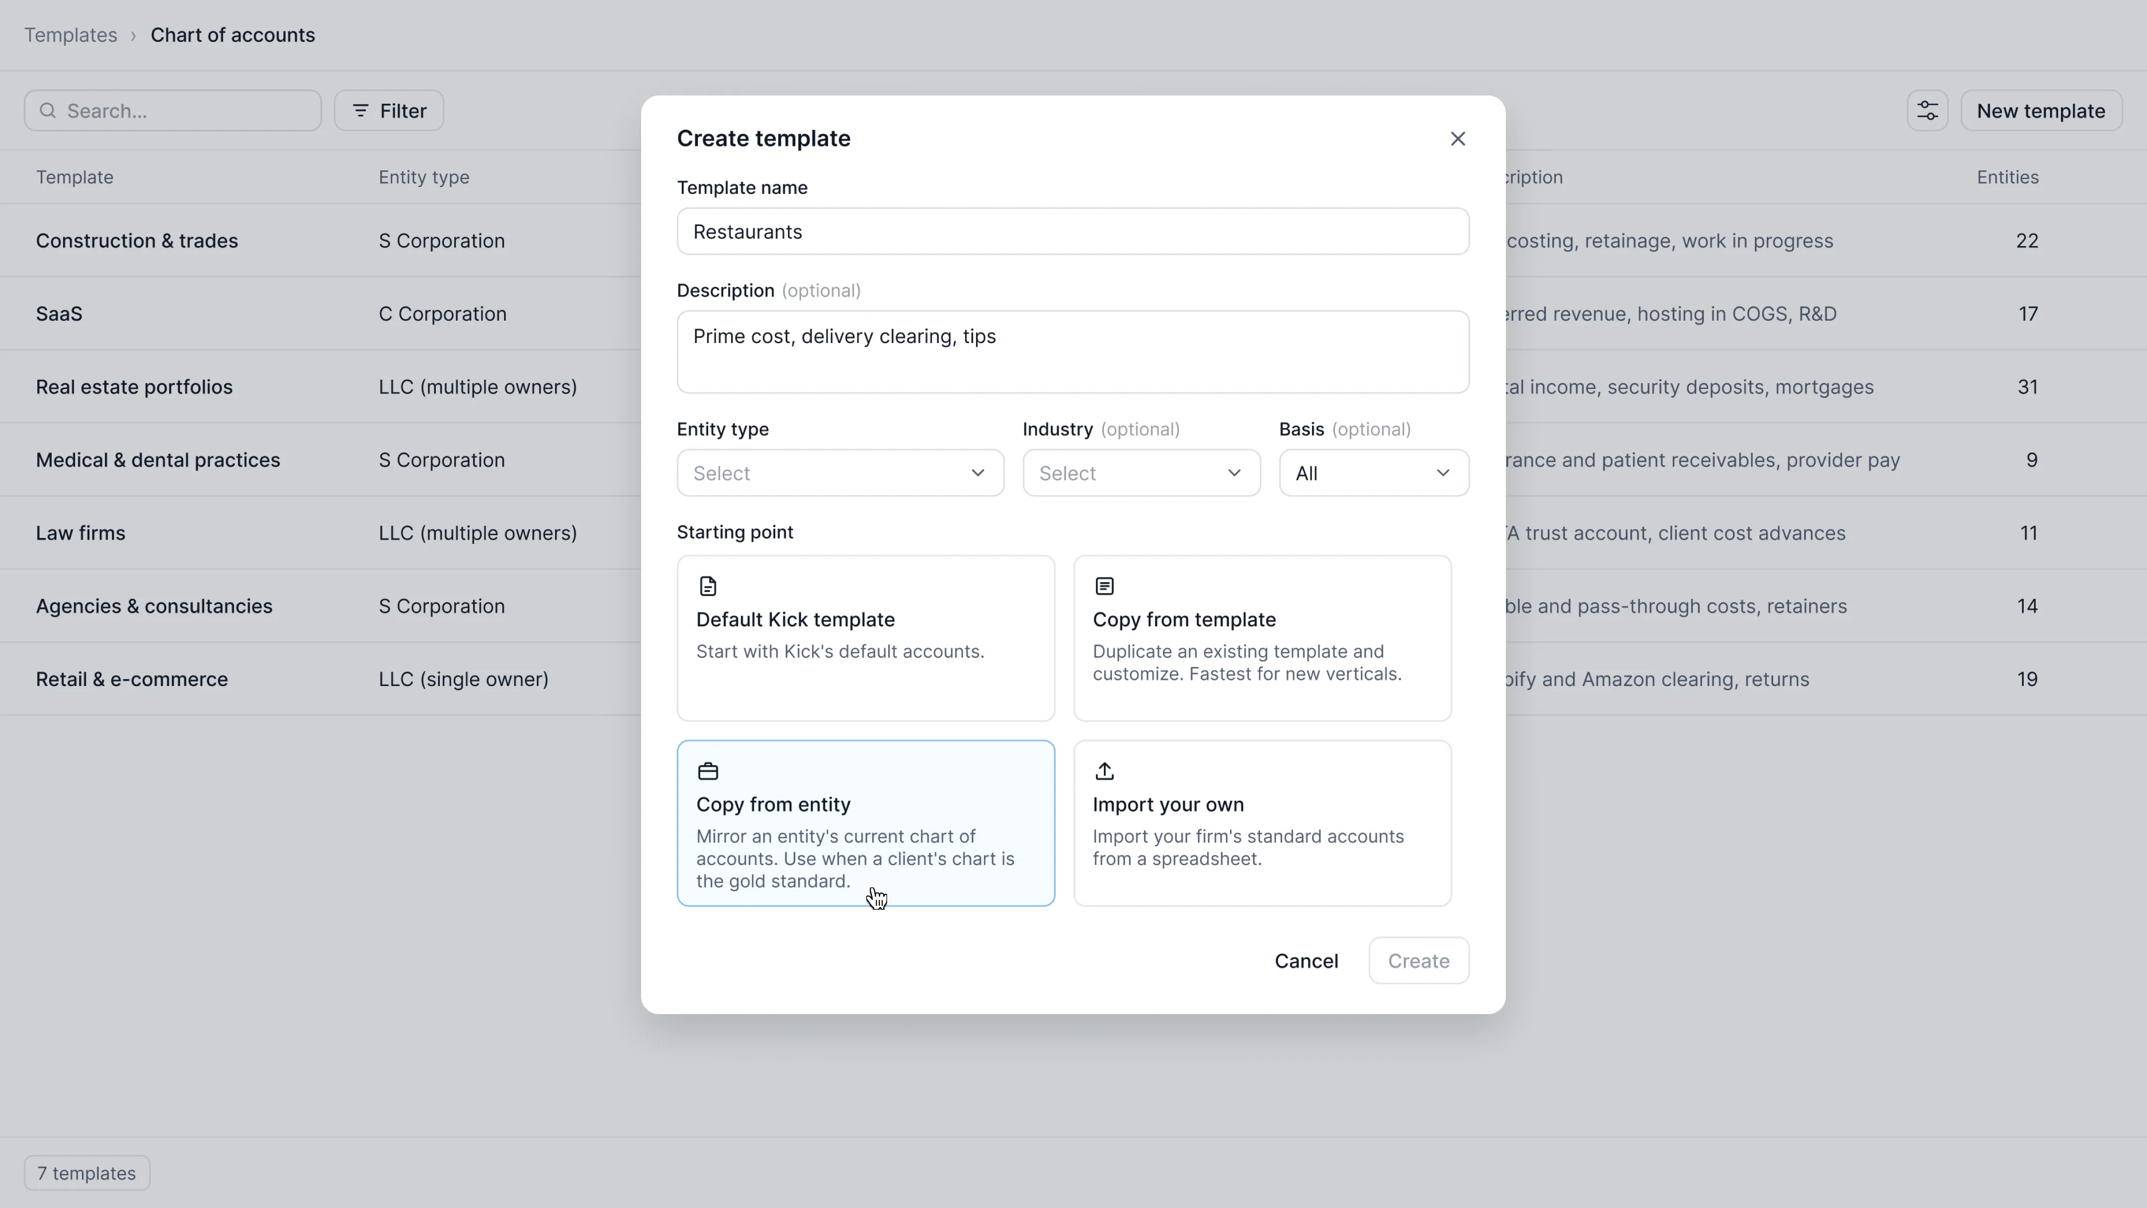This screenshot has height=1208, width=2147.
Task: Click into the Description text area
Action: (x=1073, y=352)
